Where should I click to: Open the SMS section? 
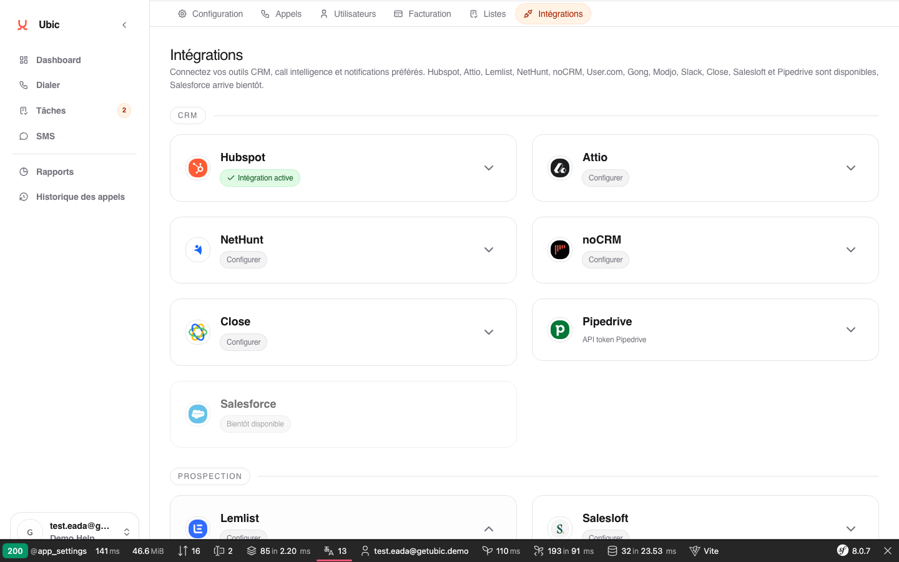click(x=46, y=136)
